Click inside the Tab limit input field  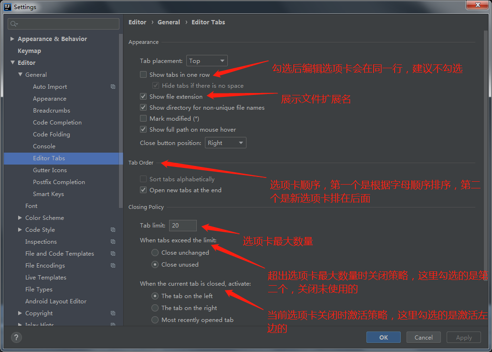[182, 225]
